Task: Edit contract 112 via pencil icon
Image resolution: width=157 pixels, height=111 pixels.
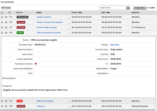Action: pyautogui.click(x=6, y=17)
